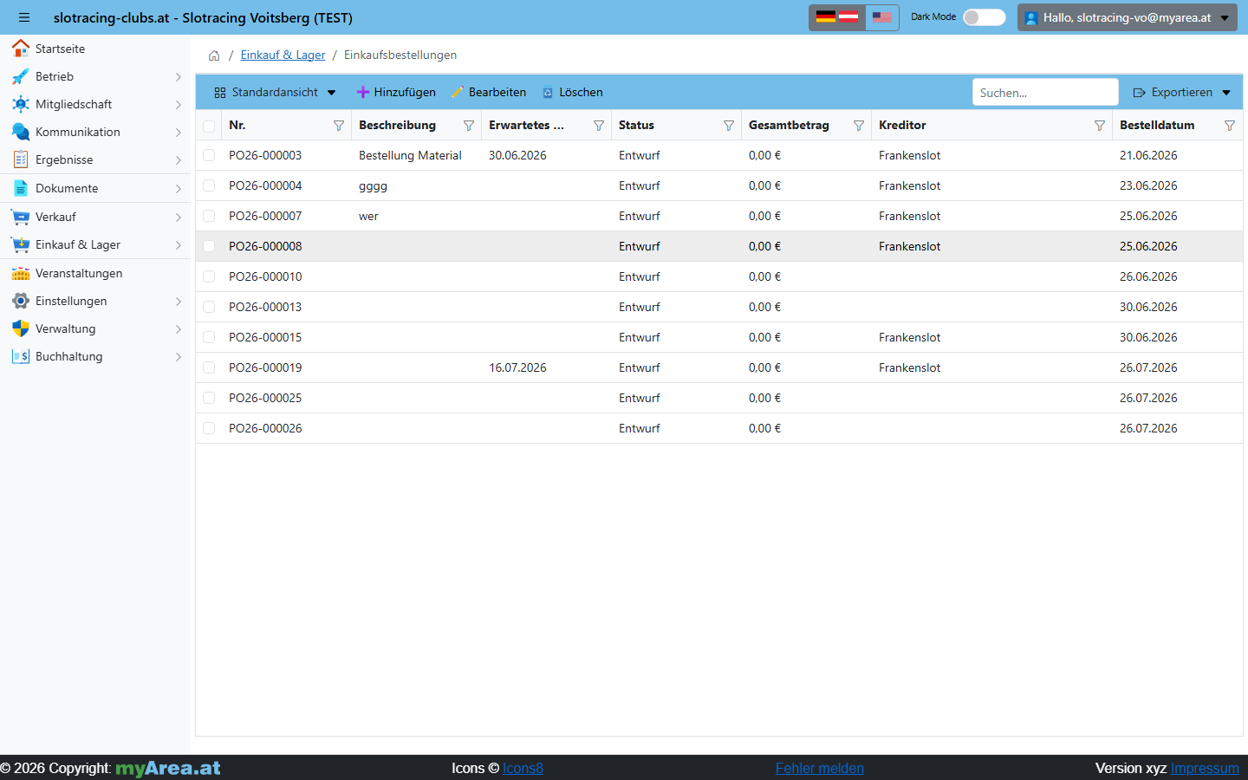Open the Einstellungen menu item
This screenshot has height=780, width=1248.
pos(95,301)
